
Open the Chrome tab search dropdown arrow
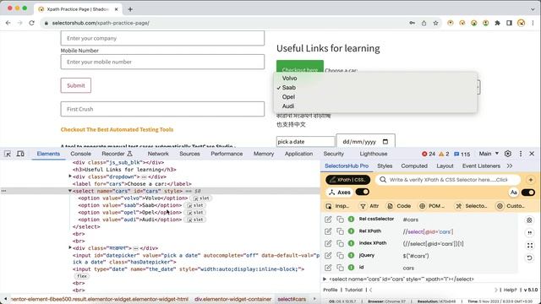click(x=533, y=9)
